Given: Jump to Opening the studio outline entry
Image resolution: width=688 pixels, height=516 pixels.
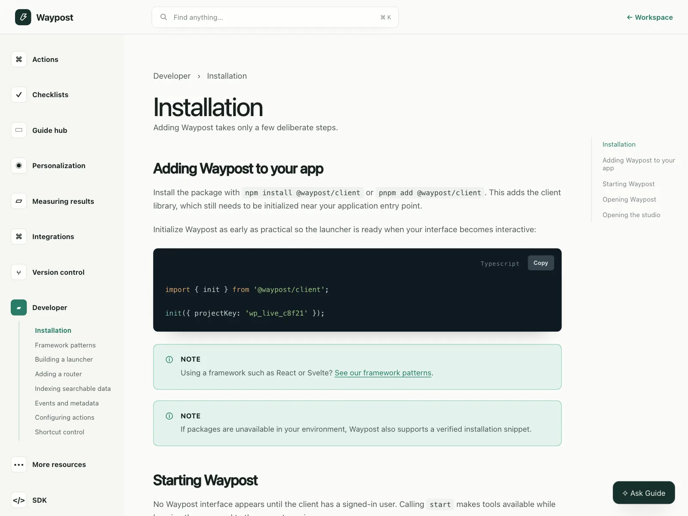Looking at the screenshot, I should pos(631,215).
